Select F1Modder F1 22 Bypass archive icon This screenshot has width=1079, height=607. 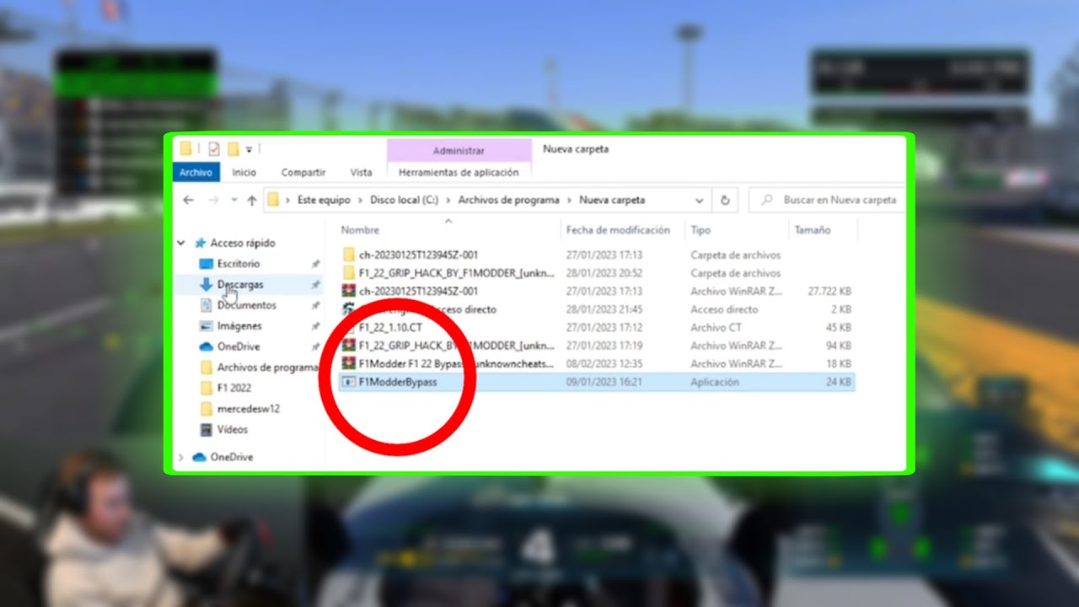click(x=349, y=363)
